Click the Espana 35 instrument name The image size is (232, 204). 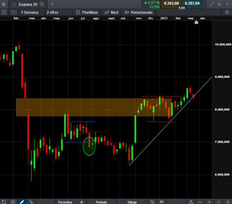point(28,4)
